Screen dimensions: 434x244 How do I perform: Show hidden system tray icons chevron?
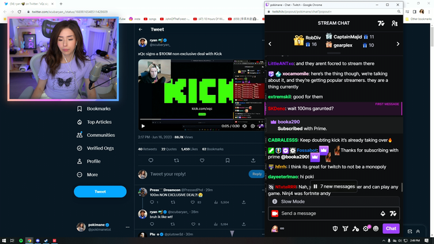pos(384,241)
